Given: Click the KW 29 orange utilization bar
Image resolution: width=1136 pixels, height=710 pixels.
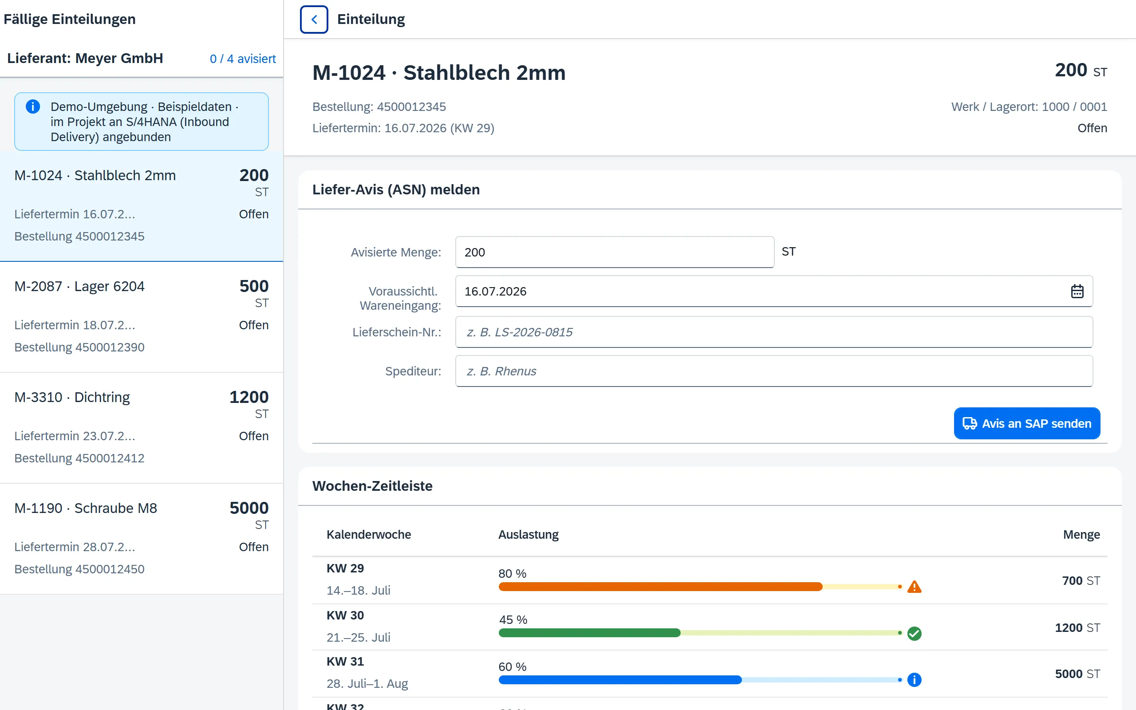Looking at the screenshot, I should (660, 586).
